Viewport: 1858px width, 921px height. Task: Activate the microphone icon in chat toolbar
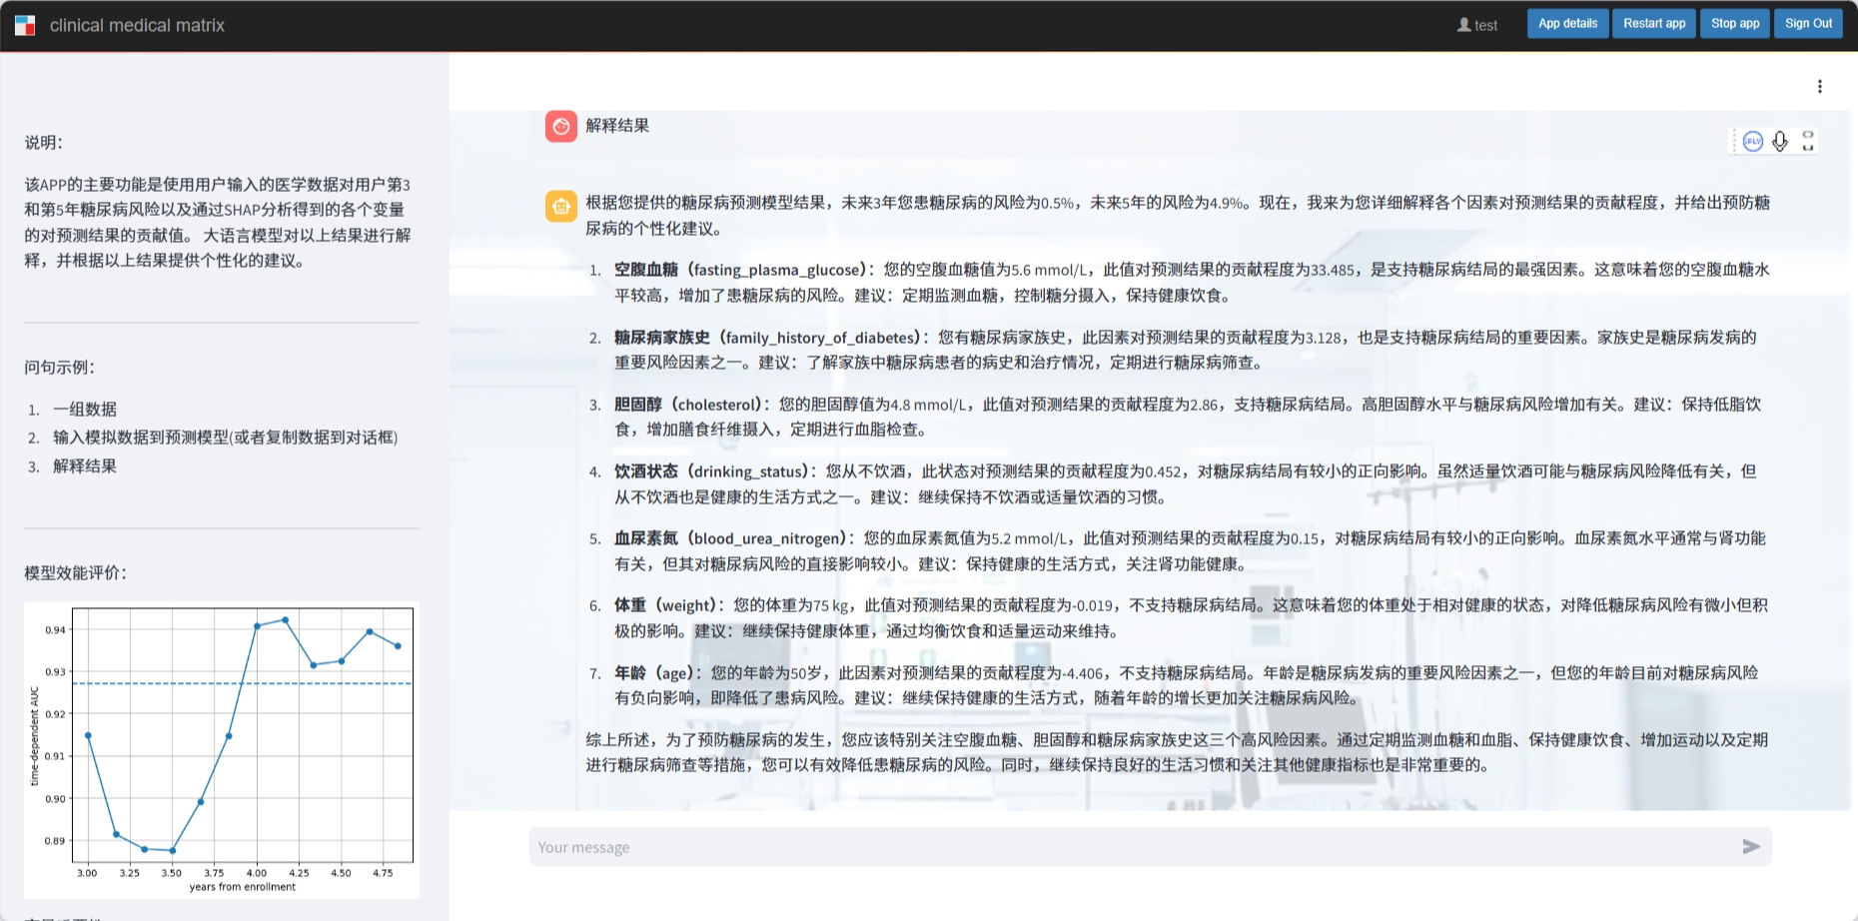(1780, 141)
